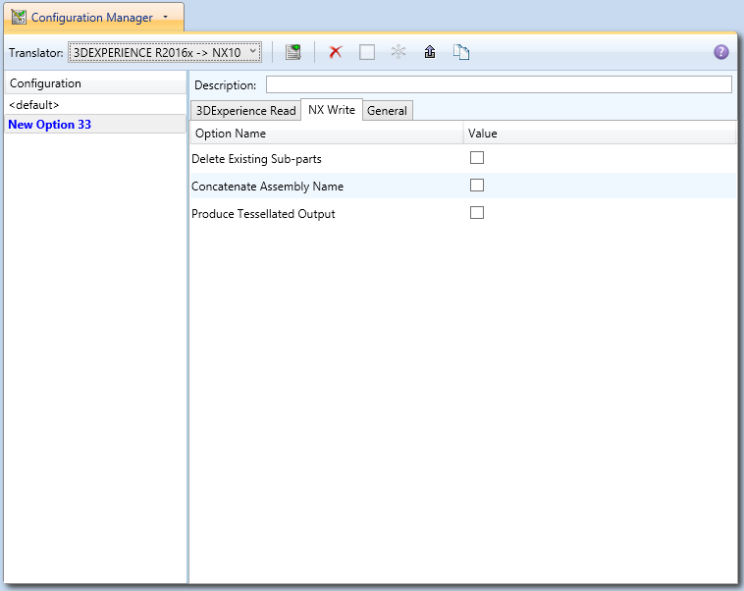The width and height of the screenshot is (744, 591).
Task: Switch to the 3DExperience Read tab
Action: click(x=245, y=111)
